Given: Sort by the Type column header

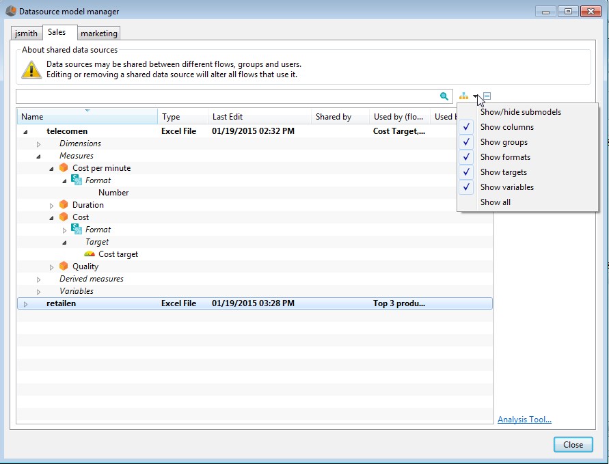Looking at the screenshot, I should [182, 116].
